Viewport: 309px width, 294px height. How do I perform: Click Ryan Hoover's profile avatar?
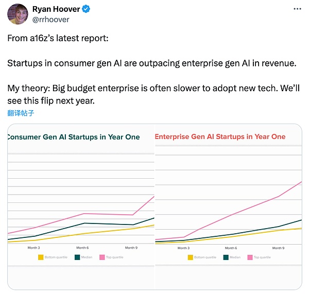coord(18,14)
